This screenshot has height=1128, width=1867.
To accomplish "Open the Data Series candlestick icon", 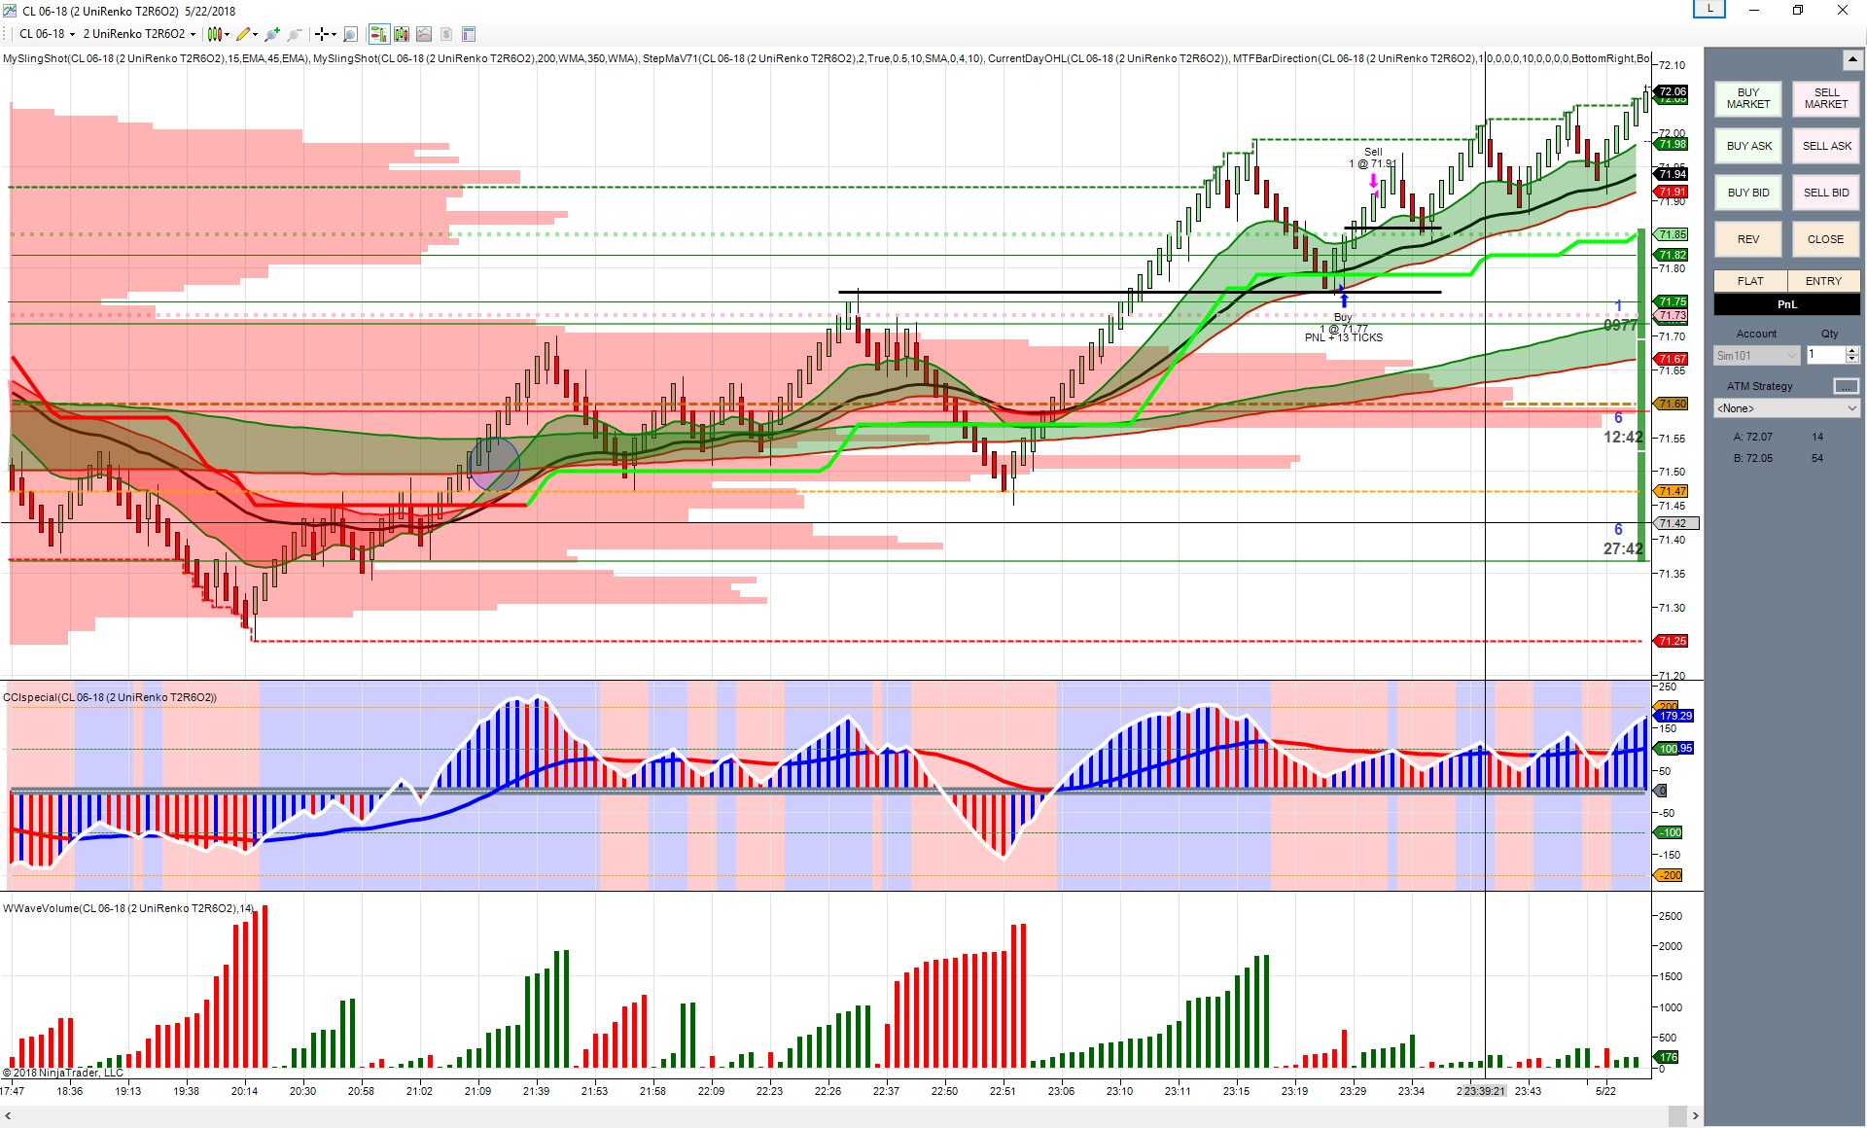I will [402, 34].
